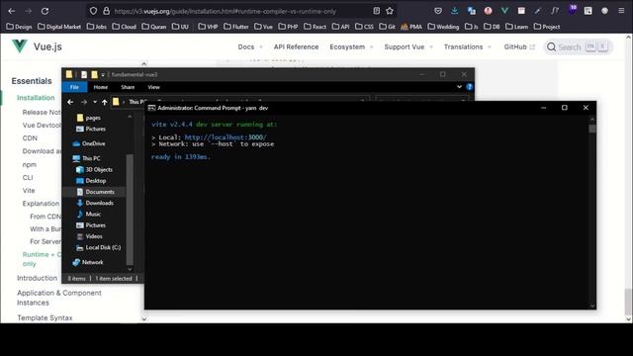Open Application & Component Instances link
The width and height of the screenshot is (633, 356).
[59, 298]
